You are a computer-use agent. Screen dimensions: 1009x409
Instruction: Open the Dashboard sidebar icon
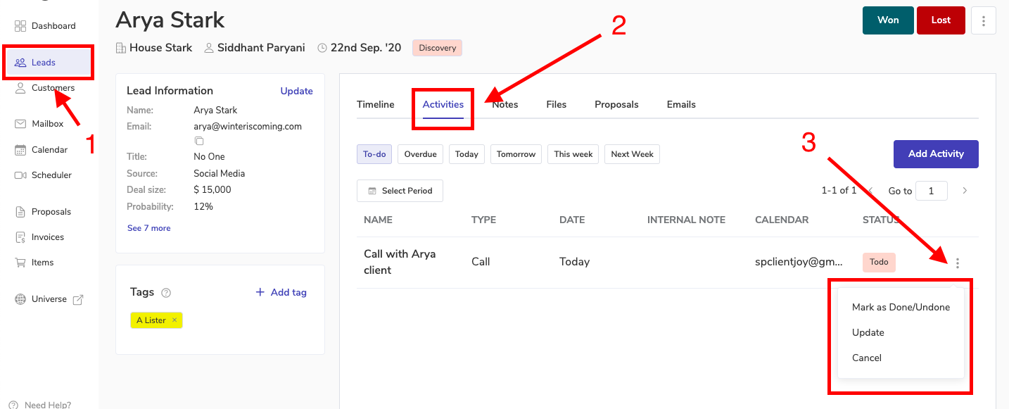pos(20,26)
